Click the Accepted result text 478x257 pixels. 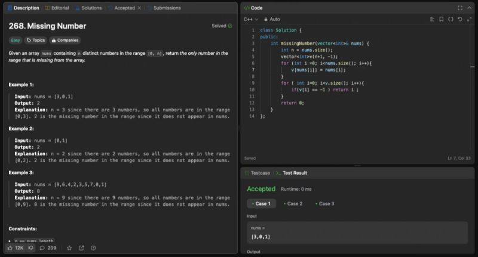point(261,189)
